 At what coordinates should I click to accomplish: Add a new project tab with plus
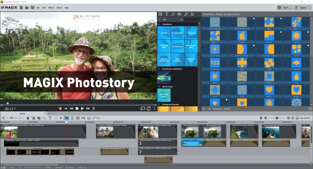point(49,114)
